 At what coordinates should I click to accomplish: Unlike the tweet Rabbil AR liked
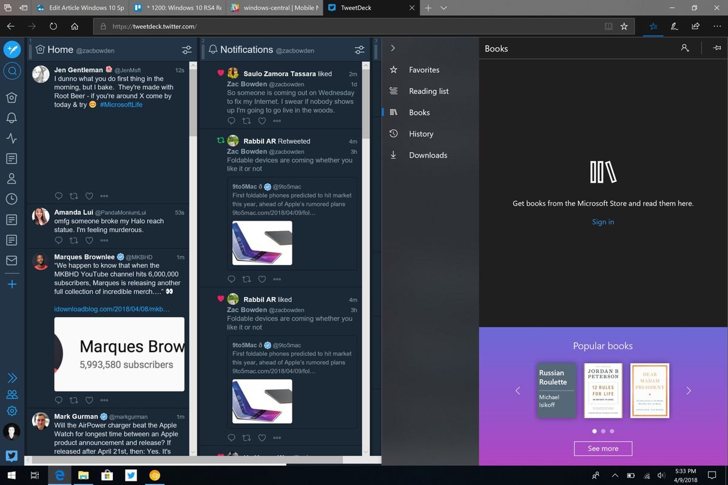pyautogui.click(x=262, y=437)
